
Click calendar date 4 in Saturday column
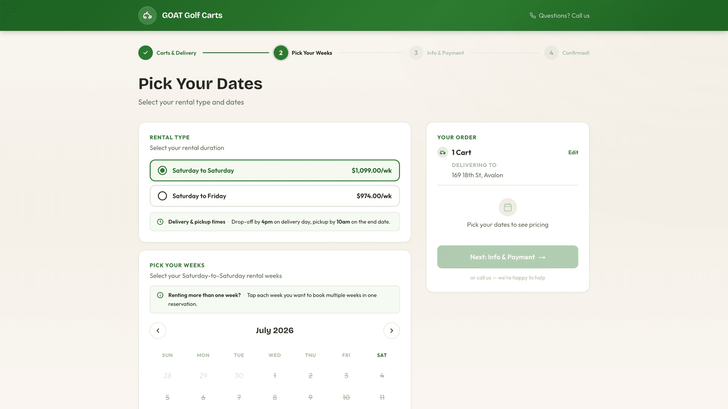[x=382, y=375]
